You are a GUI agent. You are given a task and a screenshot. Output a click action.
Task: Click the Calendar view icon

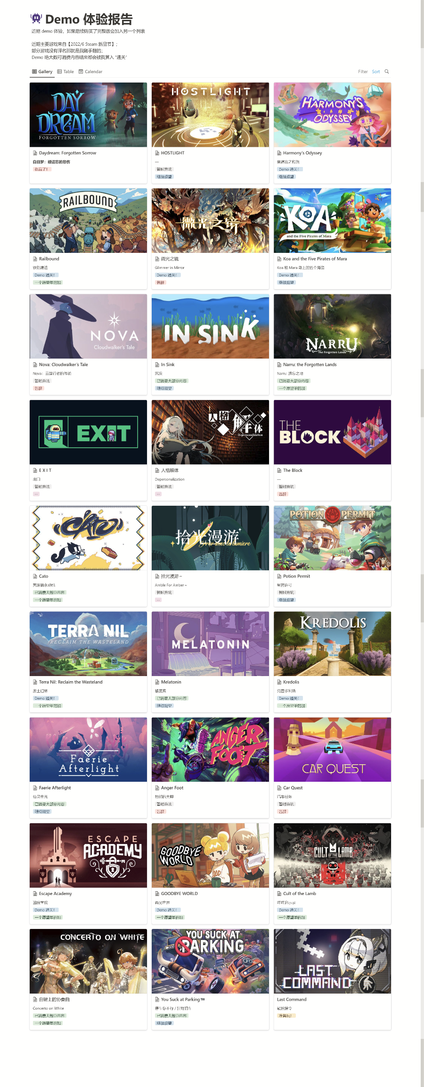[81, 72]
